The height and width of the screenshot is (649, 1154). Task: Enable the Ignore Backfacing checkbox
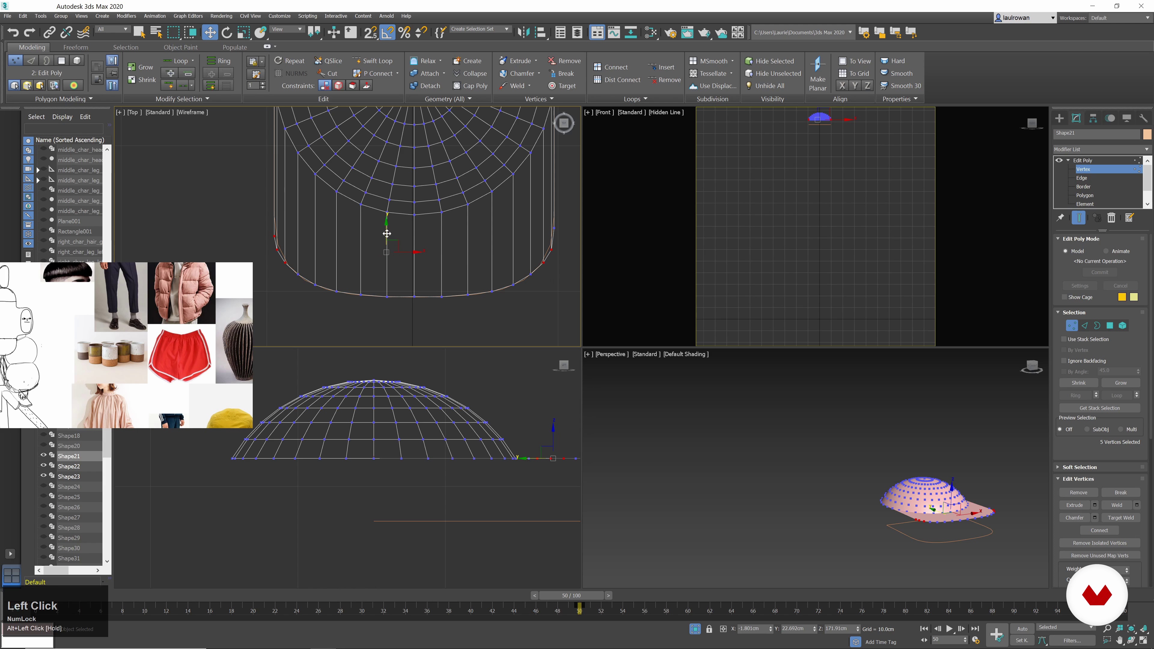[1064, 361]
